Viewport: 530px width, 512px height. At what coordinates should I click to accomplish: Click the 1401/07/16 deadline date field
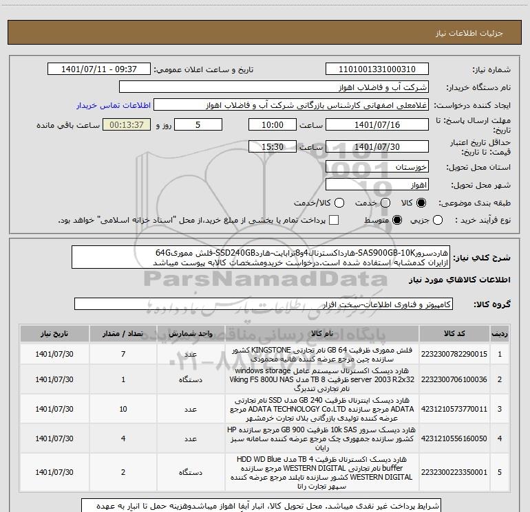click(377, 124)
